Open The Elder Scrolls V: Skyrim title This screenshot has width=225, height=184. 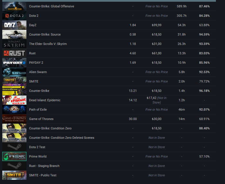(x=48, y=44)
